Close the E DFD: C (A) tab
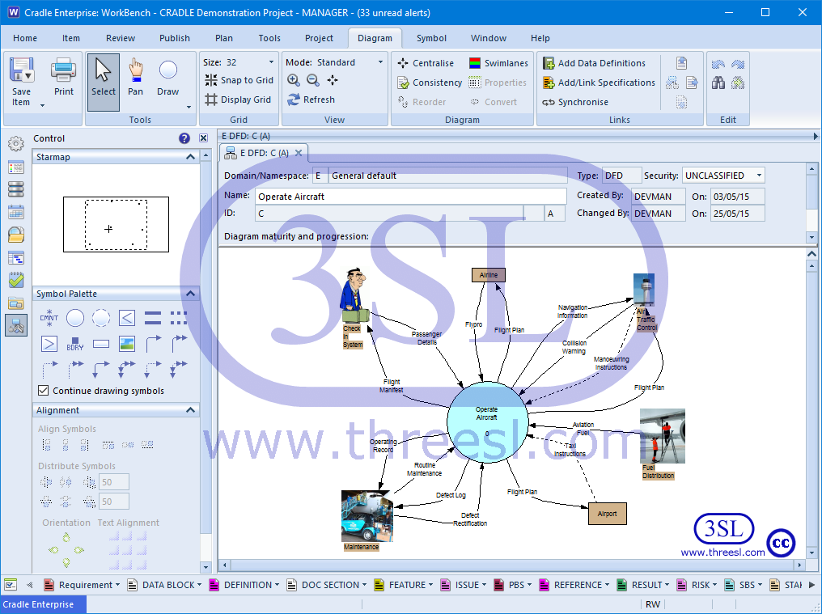Screen dimensions: 822x614 299,153
